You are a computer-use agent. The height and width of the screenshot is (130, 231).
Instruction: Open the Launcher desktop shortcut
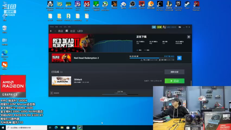tap(141, 5)
